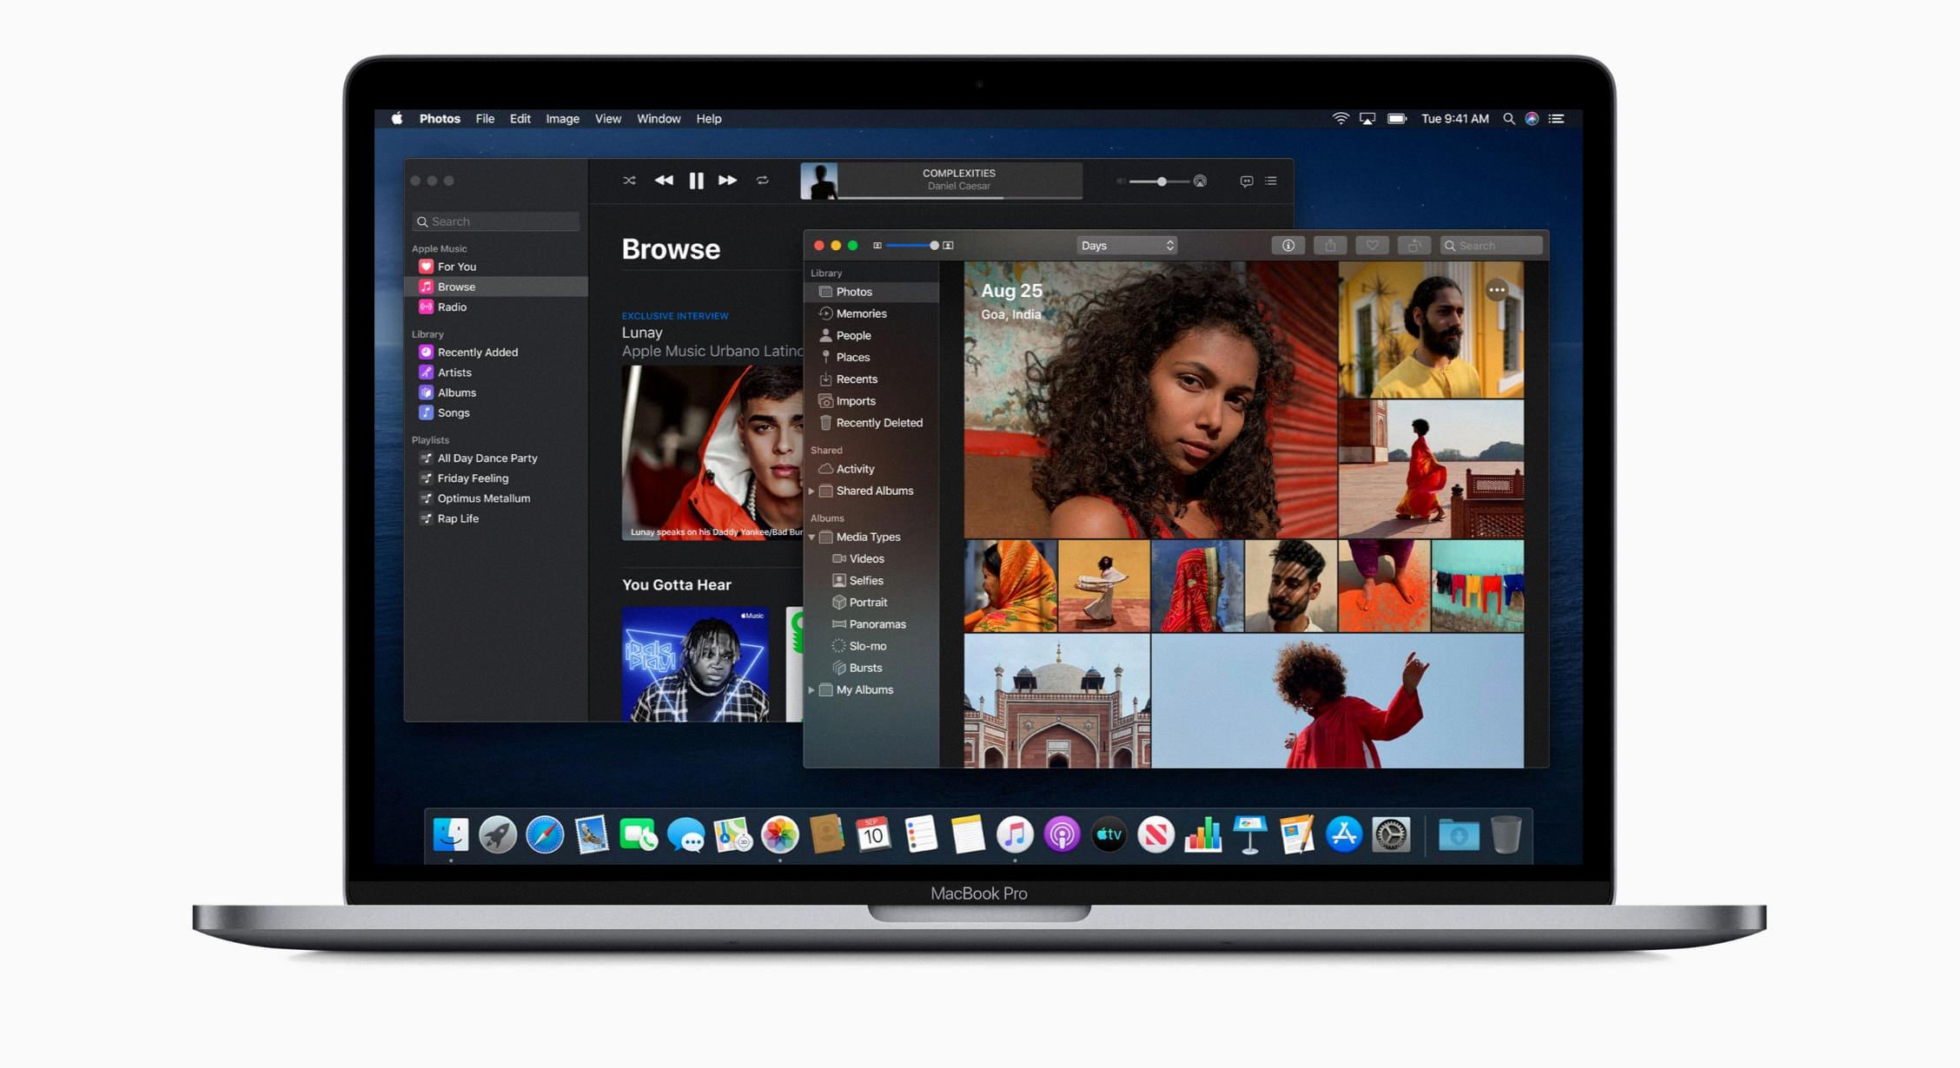Show lyrics using the Music toolbar speech-bubble icon
The height and width of the screenshot is (1068, 1960).
[x=1246, y=181]
